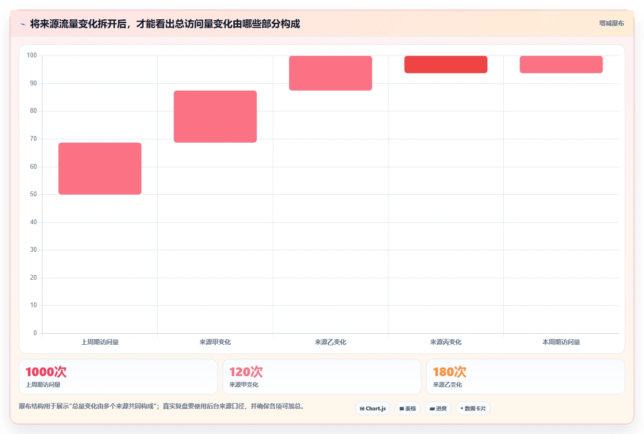Click the x-axis label 上周期访问量

coord(100,342)
